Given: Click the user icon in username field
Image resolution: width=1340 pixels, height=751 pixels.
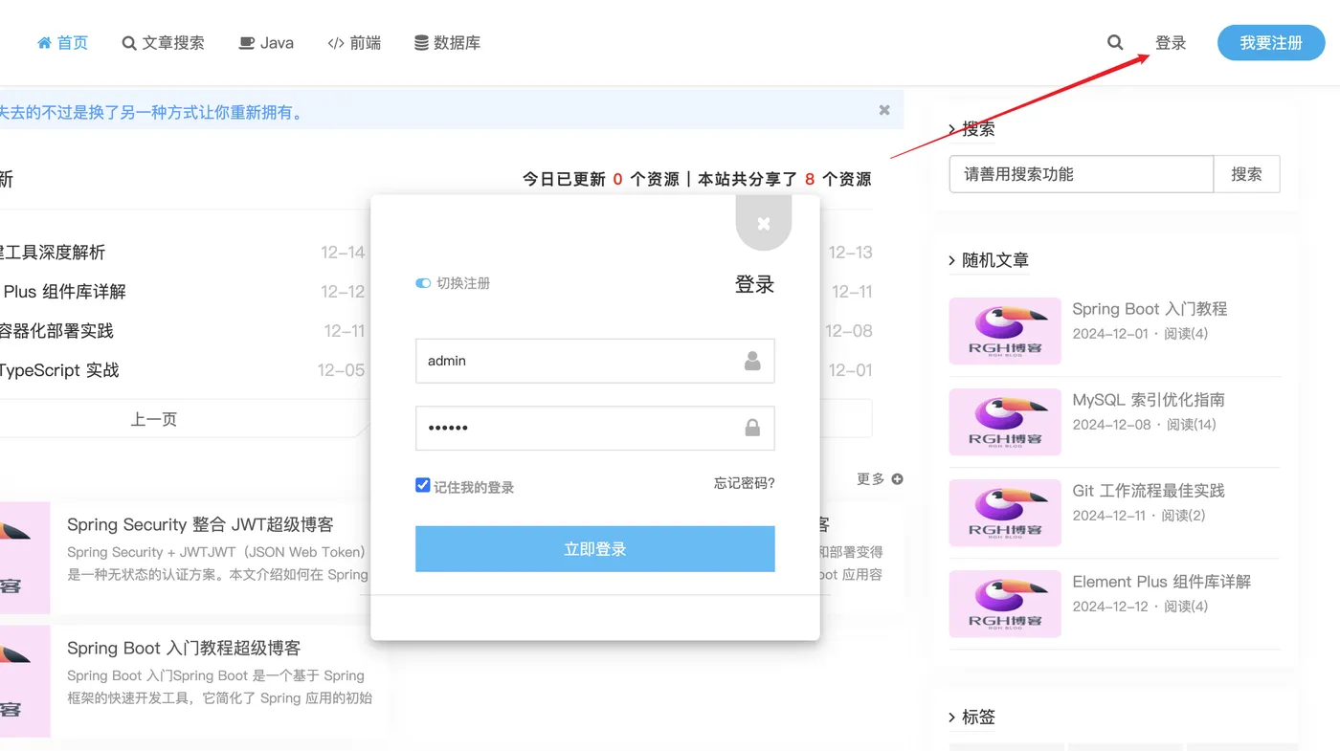Looking at the screenshot, I should tap(752, 361).
